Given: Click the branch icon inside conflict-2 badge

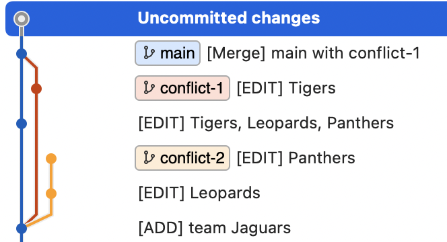Looking at the screenshot, I should [149, 158].
